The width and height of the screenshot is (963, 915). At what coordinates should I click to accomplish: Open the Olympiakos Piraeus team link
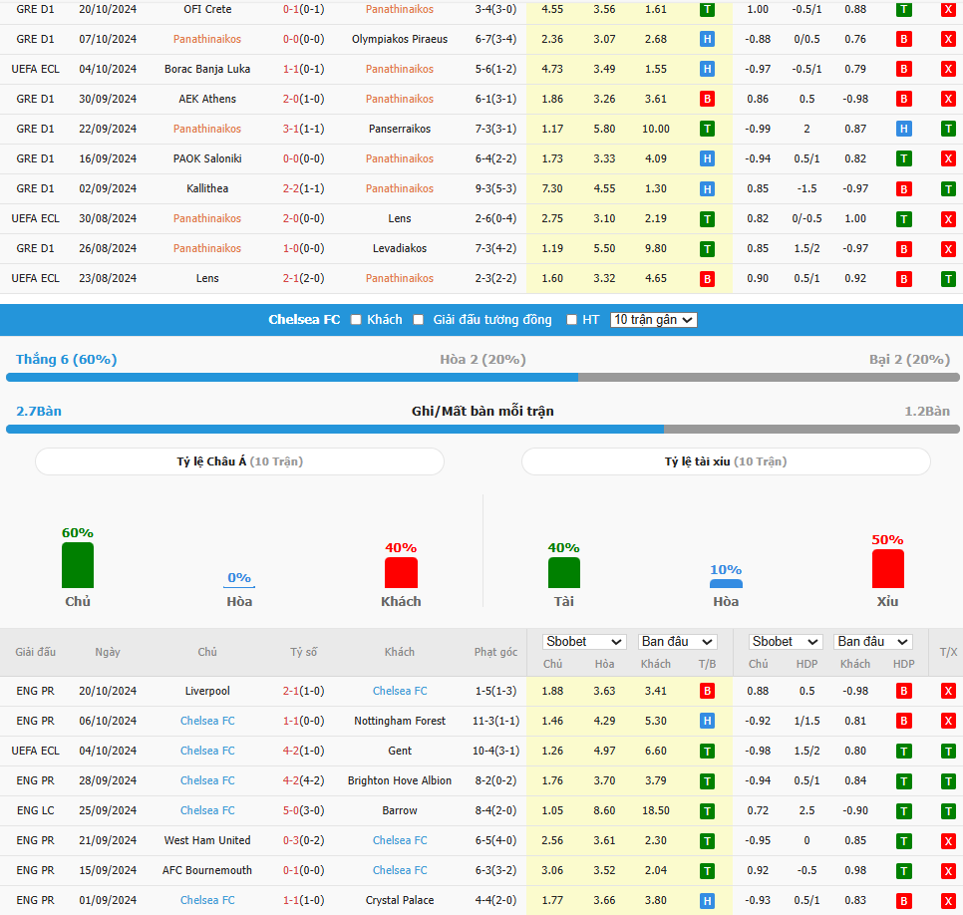click(400, 39)
